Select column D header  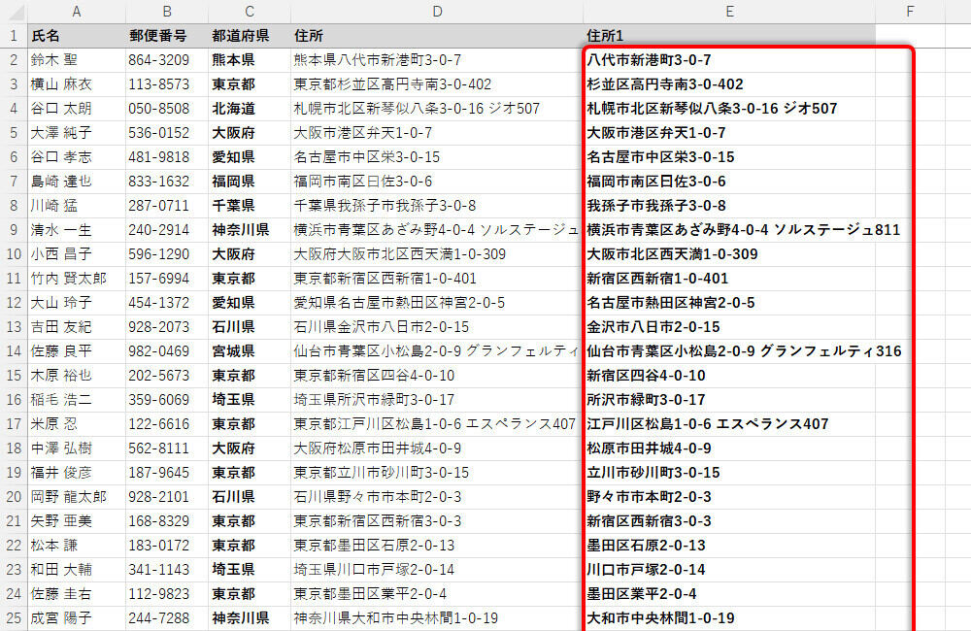click(436, 11)
